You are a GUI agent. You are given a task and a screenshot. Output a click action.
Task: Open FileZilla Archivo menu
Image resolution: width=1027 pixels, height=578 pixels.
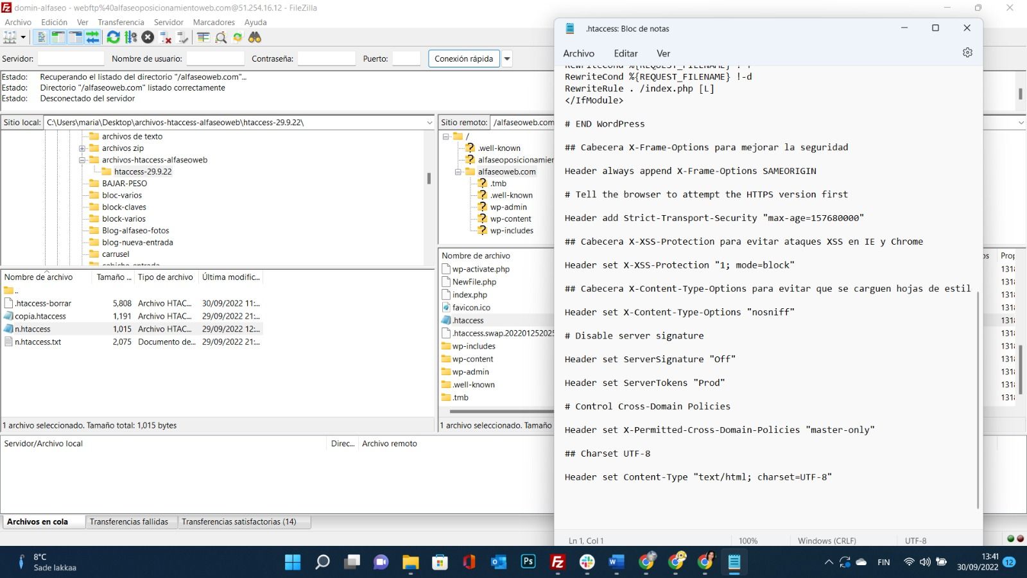pos(18,22)
